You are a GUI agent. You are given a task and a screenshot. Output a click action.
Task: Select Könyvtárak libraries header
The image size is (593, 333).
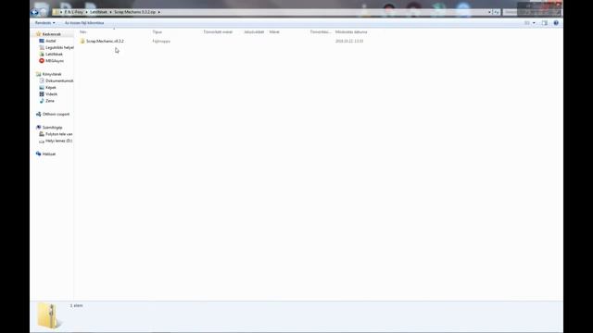coord(52,74)
